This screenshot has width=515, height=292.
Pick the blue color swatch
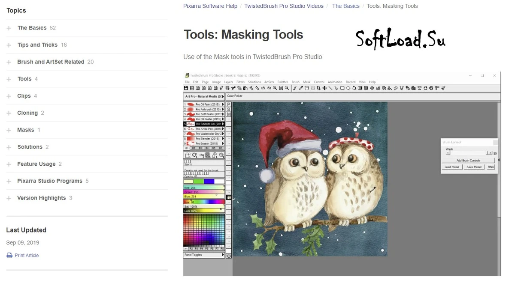point(209,182)
